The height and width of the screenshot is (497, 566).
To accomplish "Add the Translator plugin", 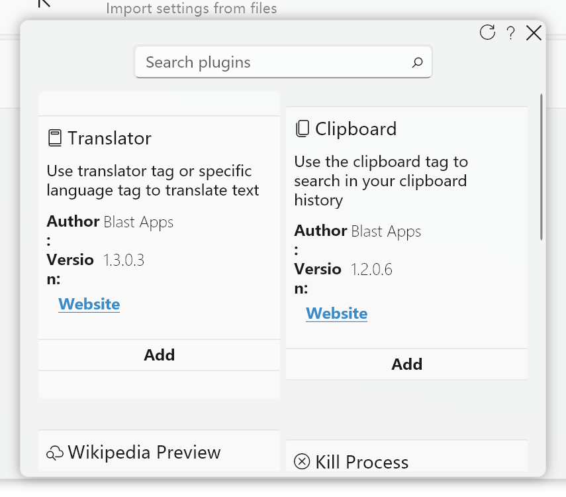I will click(159, 355).
